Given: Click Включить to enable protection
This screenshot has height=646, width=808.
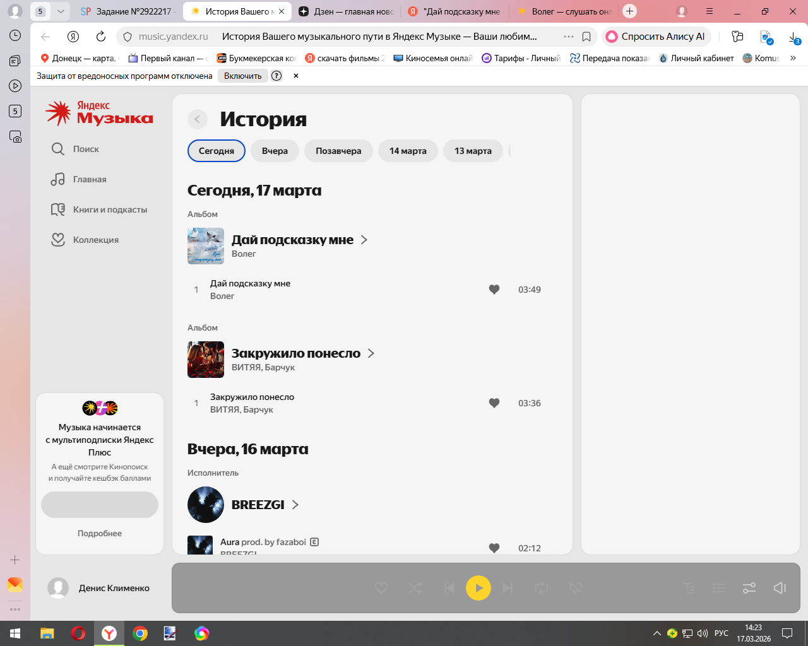Looking at the screenshot, I should click(x=242, y=76).
